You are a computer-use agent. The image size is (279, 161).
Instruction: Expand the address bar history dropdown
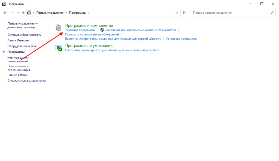[x=177, y=13]
